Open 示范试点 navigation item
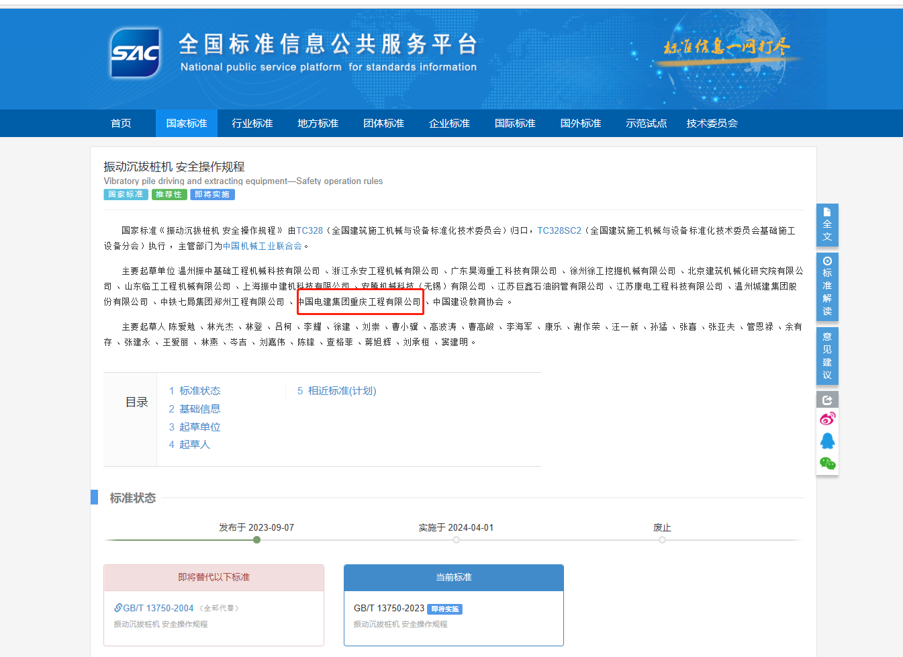 tap(647, 124)
